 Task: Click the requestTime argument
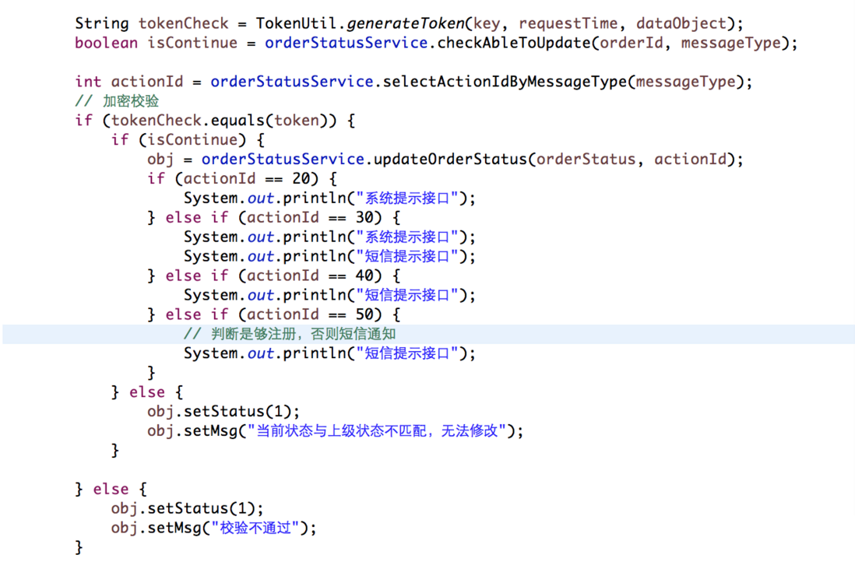tap(568, 23)
